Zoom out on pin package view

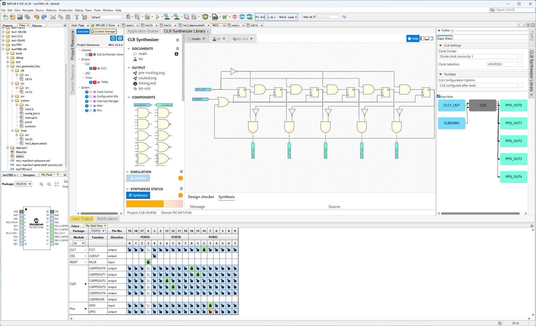49,184
